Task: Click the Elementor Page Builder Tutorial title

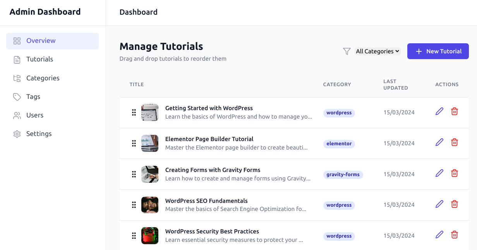Action: point(209,139)
